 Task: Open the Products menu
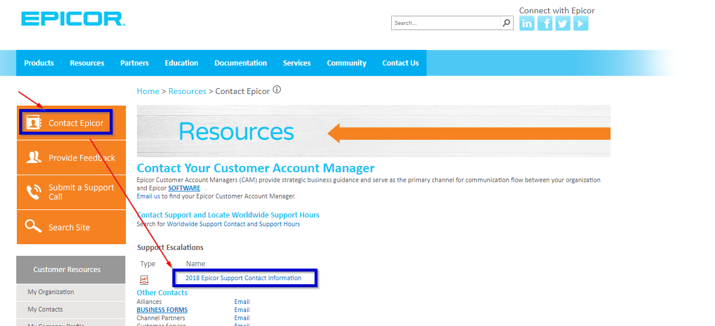click(x=39, y=63)
